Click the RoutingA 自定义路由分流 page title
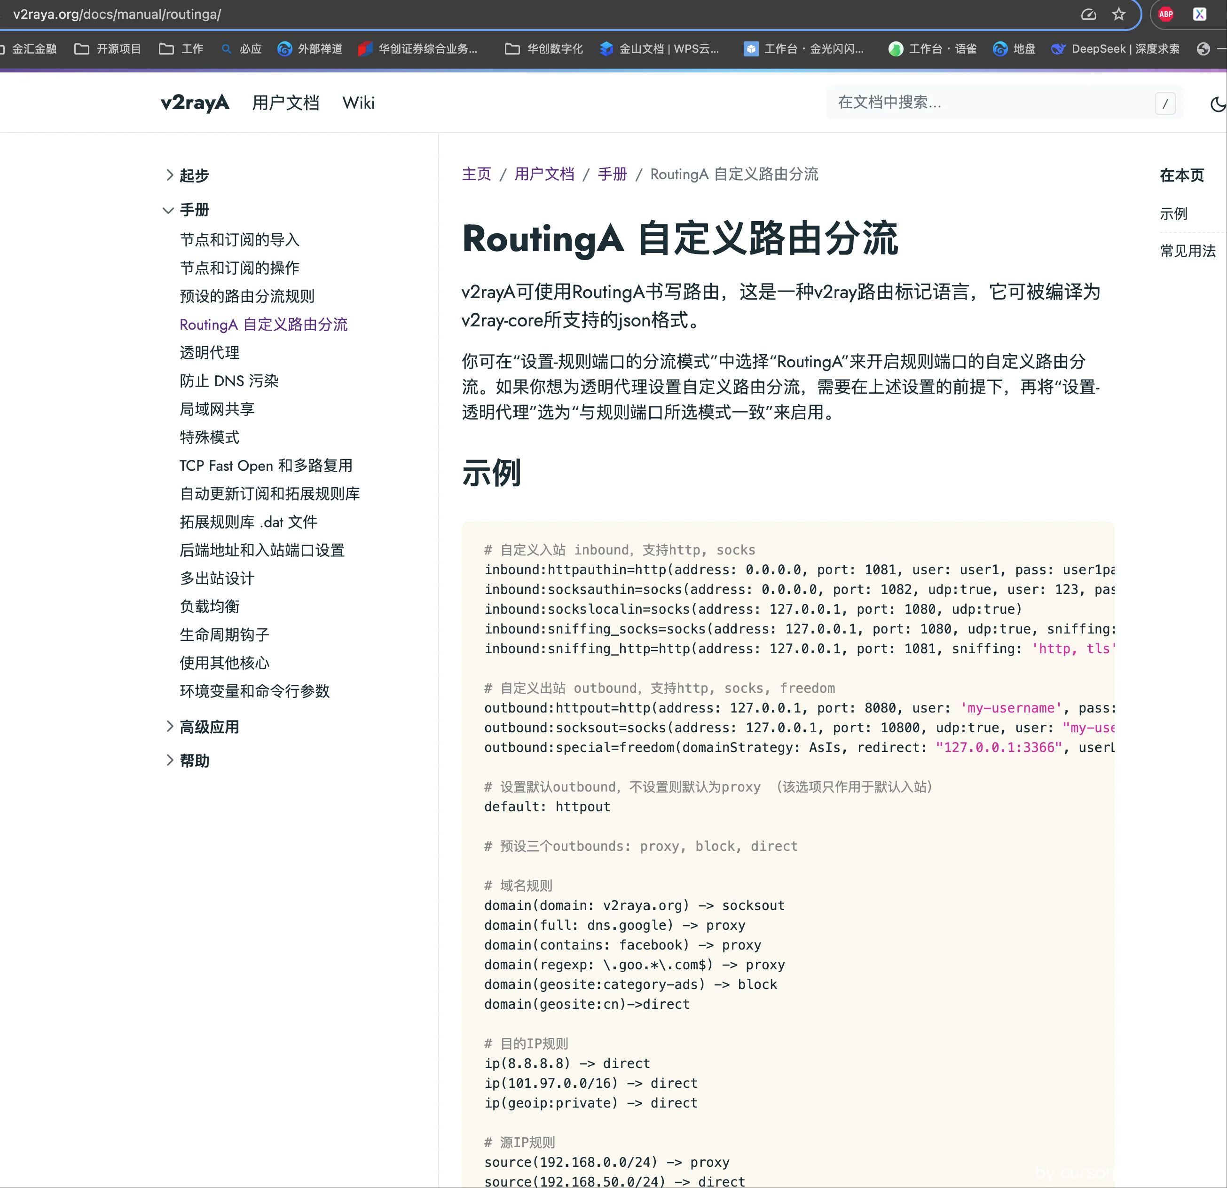Image resolution: width=1227 pixels, height=1188 pixels. pyautogui.click(x=680, y=238)
